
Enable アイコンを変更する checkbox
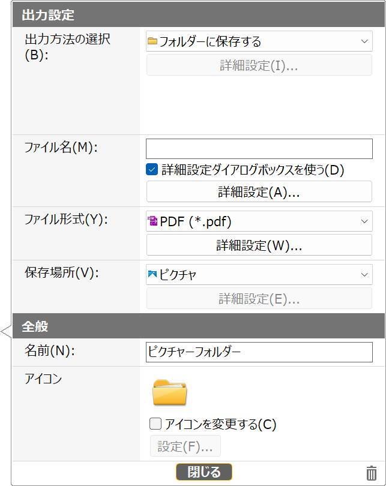click(155, 424)
